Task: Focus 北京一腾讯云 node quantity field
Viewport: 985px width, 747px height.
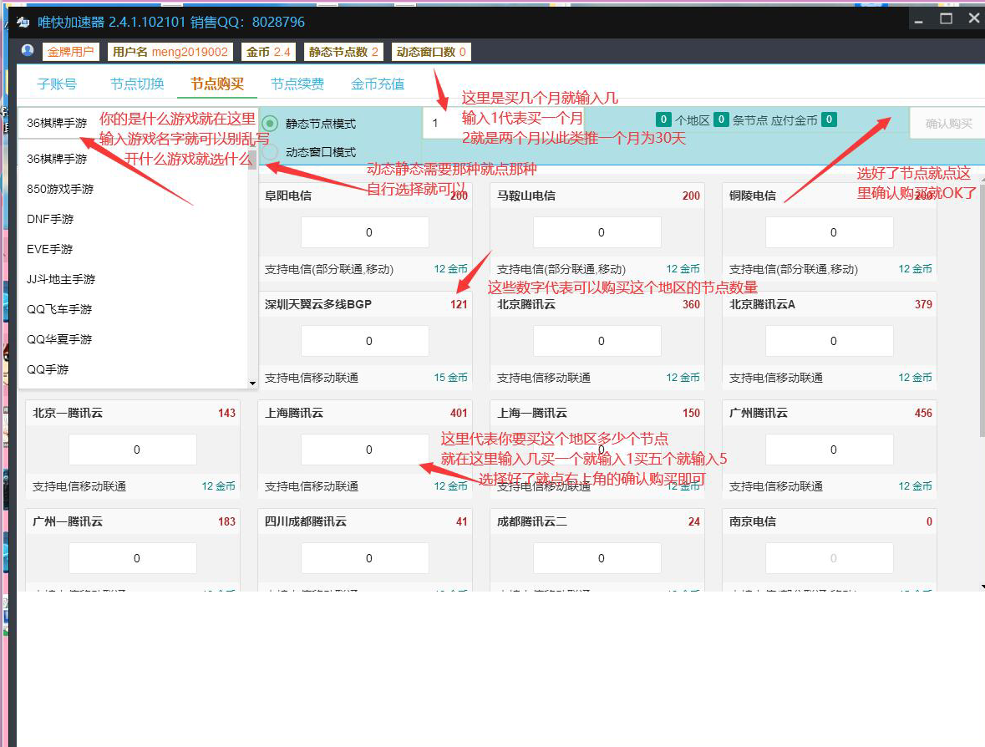Action: 133,450
